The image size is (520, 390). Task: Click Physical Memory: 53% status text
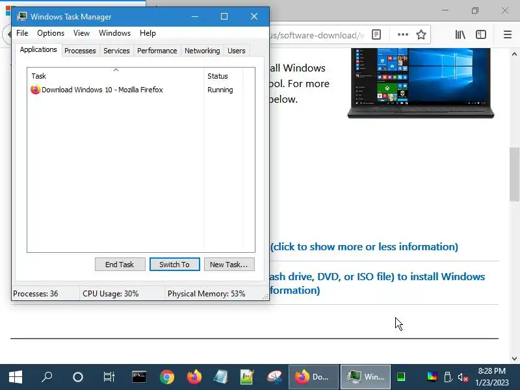(x=206, y=294)
